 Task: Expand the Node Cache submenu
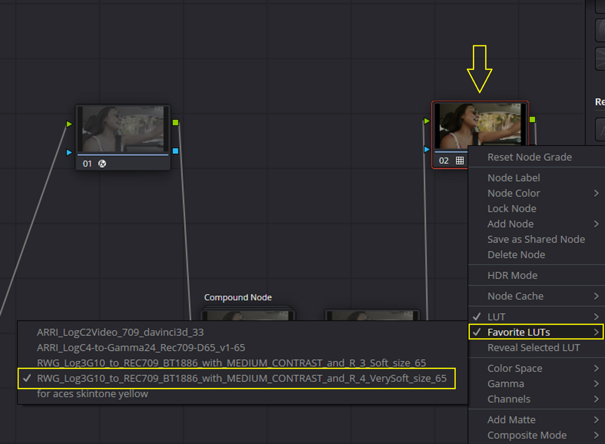536,296
